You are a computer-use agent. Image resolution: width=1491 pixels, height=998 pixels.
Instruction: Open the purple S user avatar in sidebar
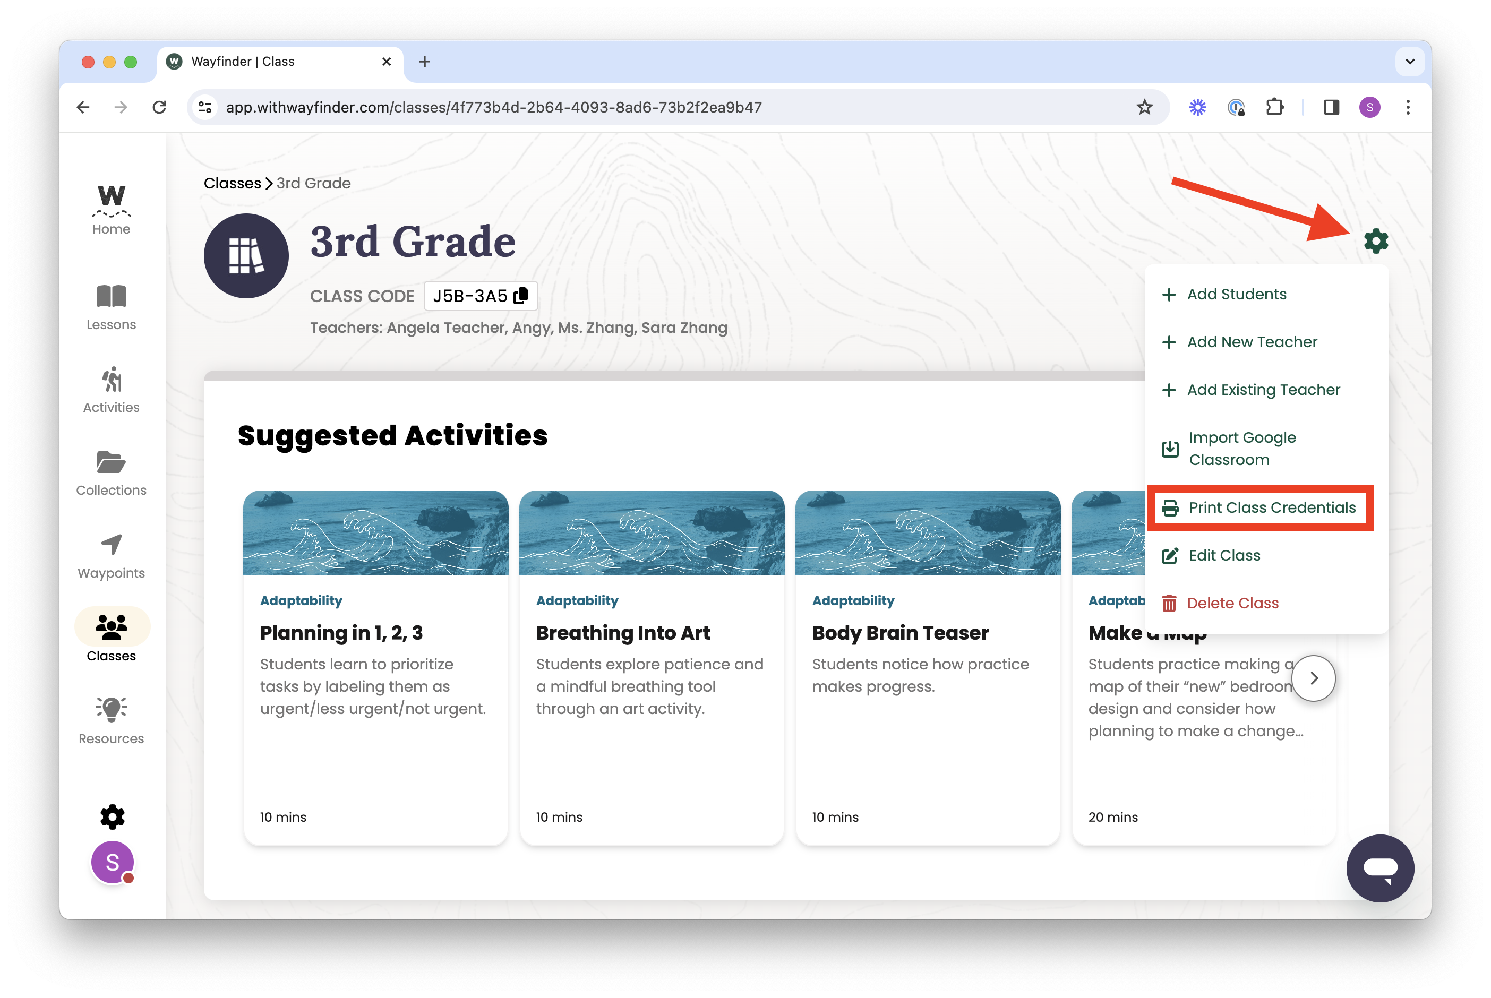click(x=113, y=863)
